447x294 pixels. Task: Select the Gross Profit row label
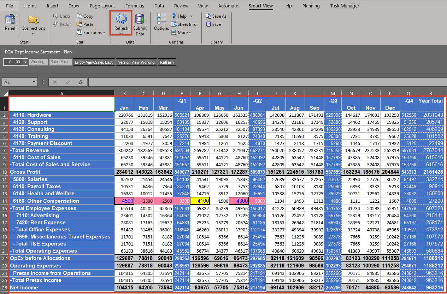[62, 172]
